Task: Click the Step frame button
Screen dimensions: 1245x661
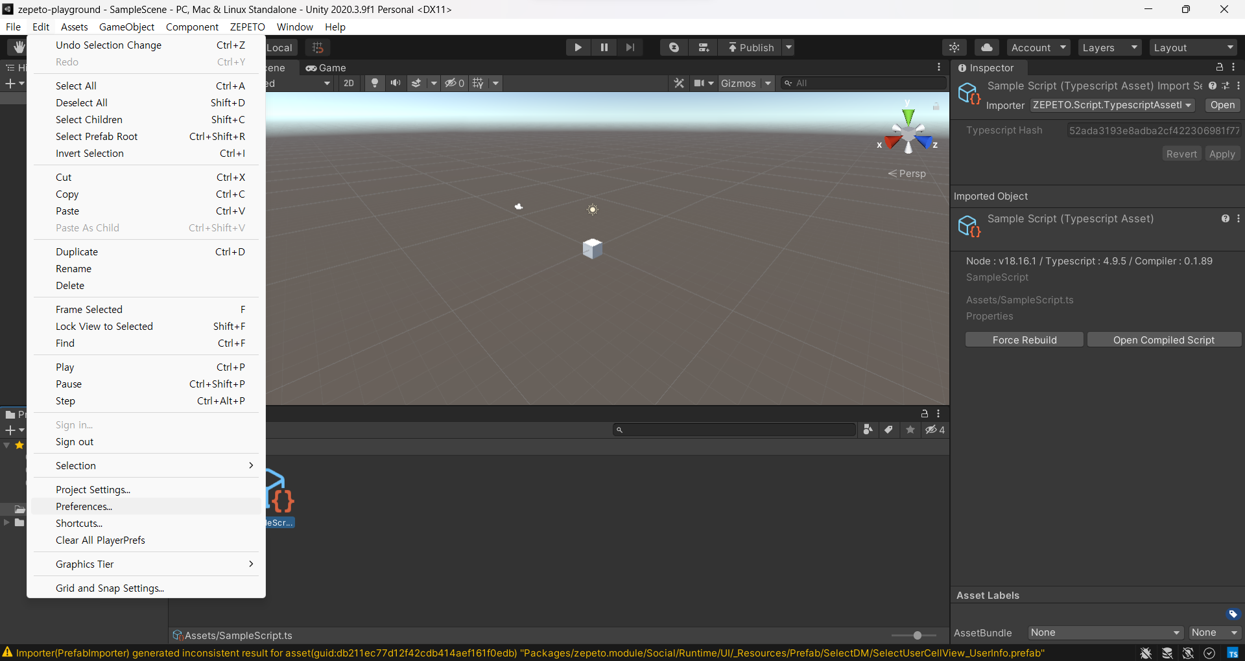Action: point(630,47)
